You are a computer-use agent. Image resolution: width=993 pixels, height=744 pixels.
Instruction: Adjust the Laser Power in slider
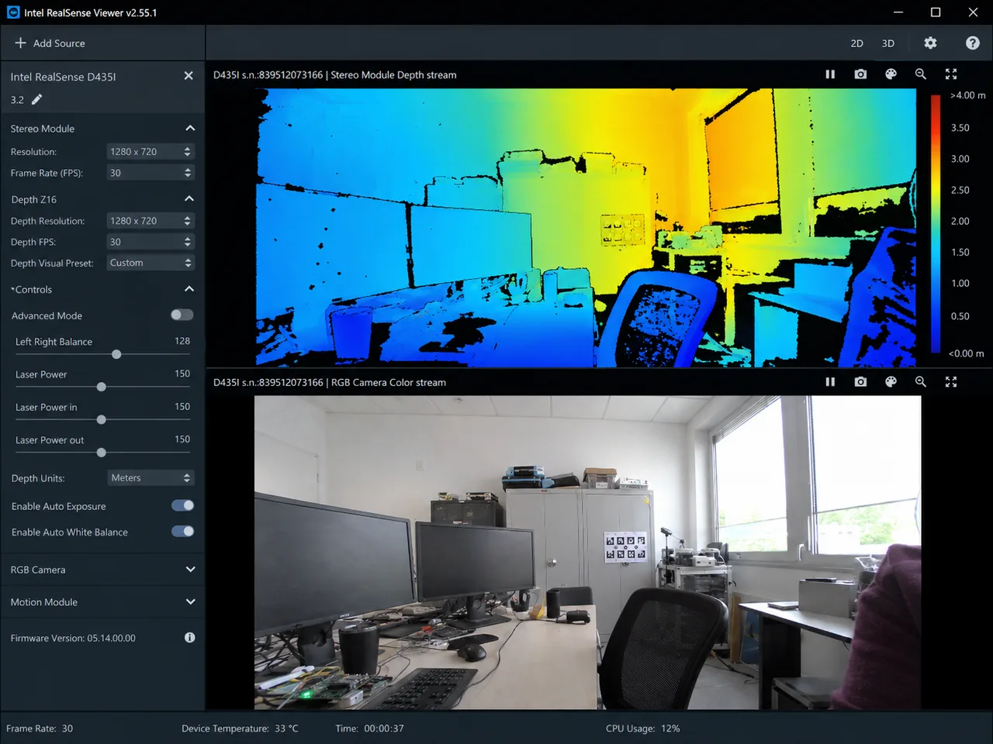tap(102, 419)
